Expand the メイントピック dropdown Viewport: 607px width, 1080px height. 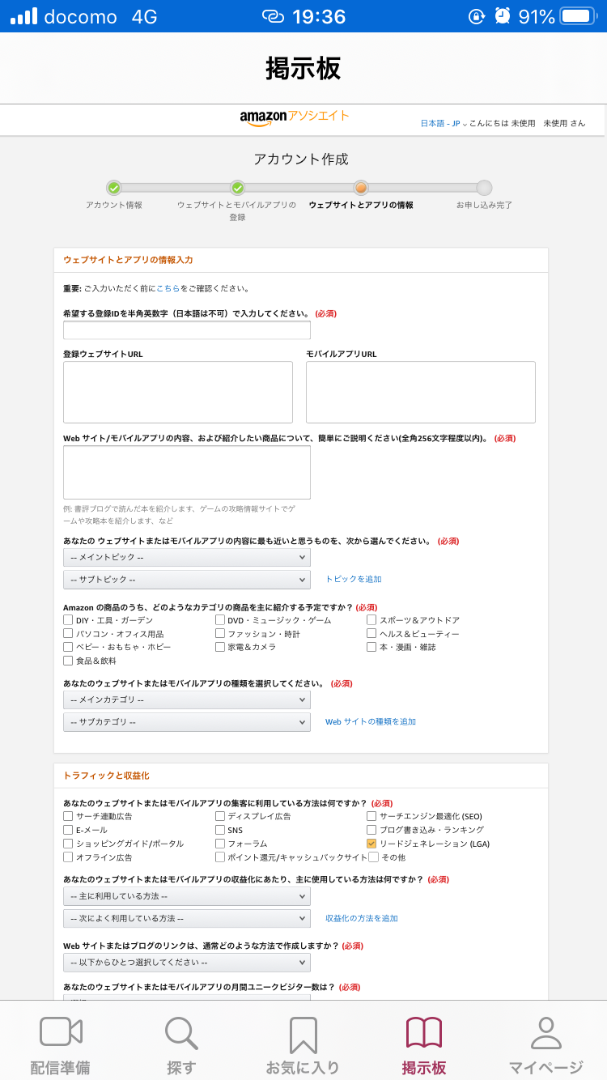186,557
